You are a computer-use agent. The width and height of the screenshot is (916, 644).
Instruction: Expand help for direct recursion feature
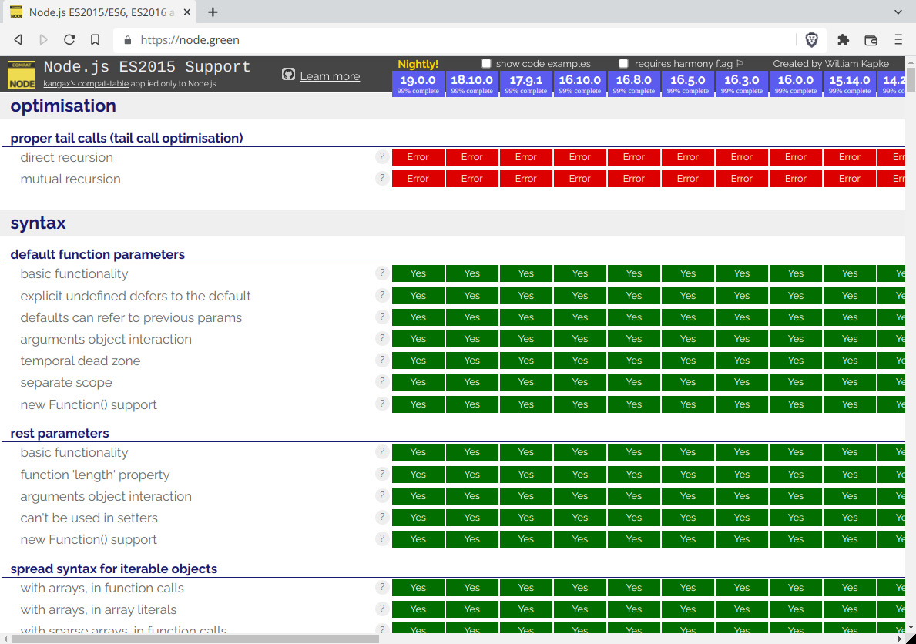tap(382, 156)
